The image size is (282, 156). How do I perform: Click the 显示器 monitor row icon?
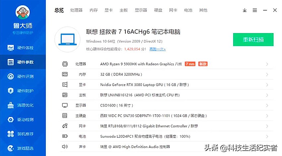(65, 105)
